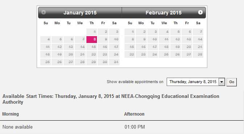Select February 14 in the calendar

tap(198, 39)
